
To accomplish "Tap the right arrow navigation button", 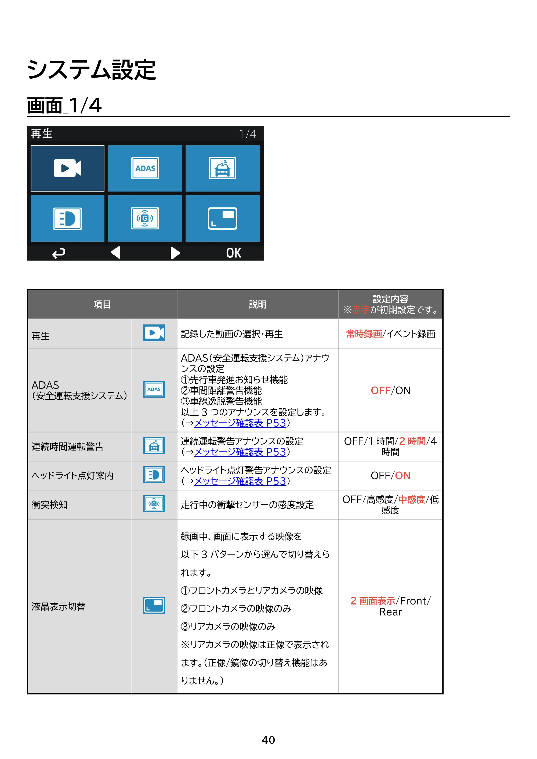I will point(175,253).
